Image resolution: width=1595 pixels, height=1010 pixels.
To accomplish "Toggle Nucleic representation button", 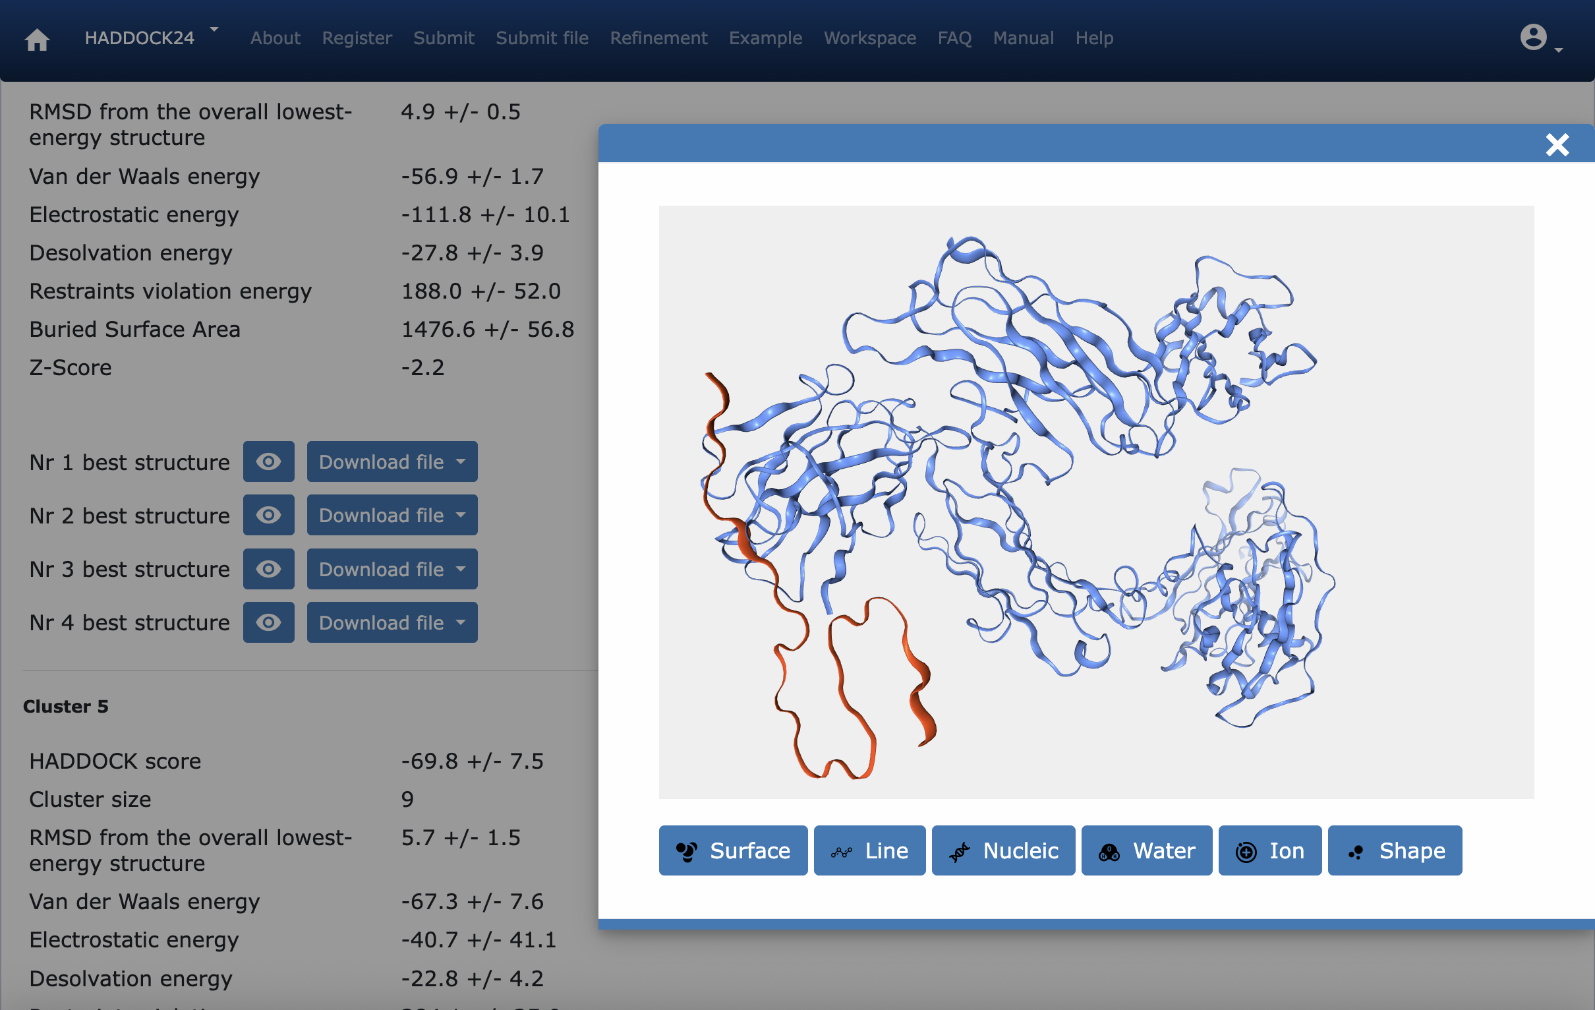I will point(1003,850).
